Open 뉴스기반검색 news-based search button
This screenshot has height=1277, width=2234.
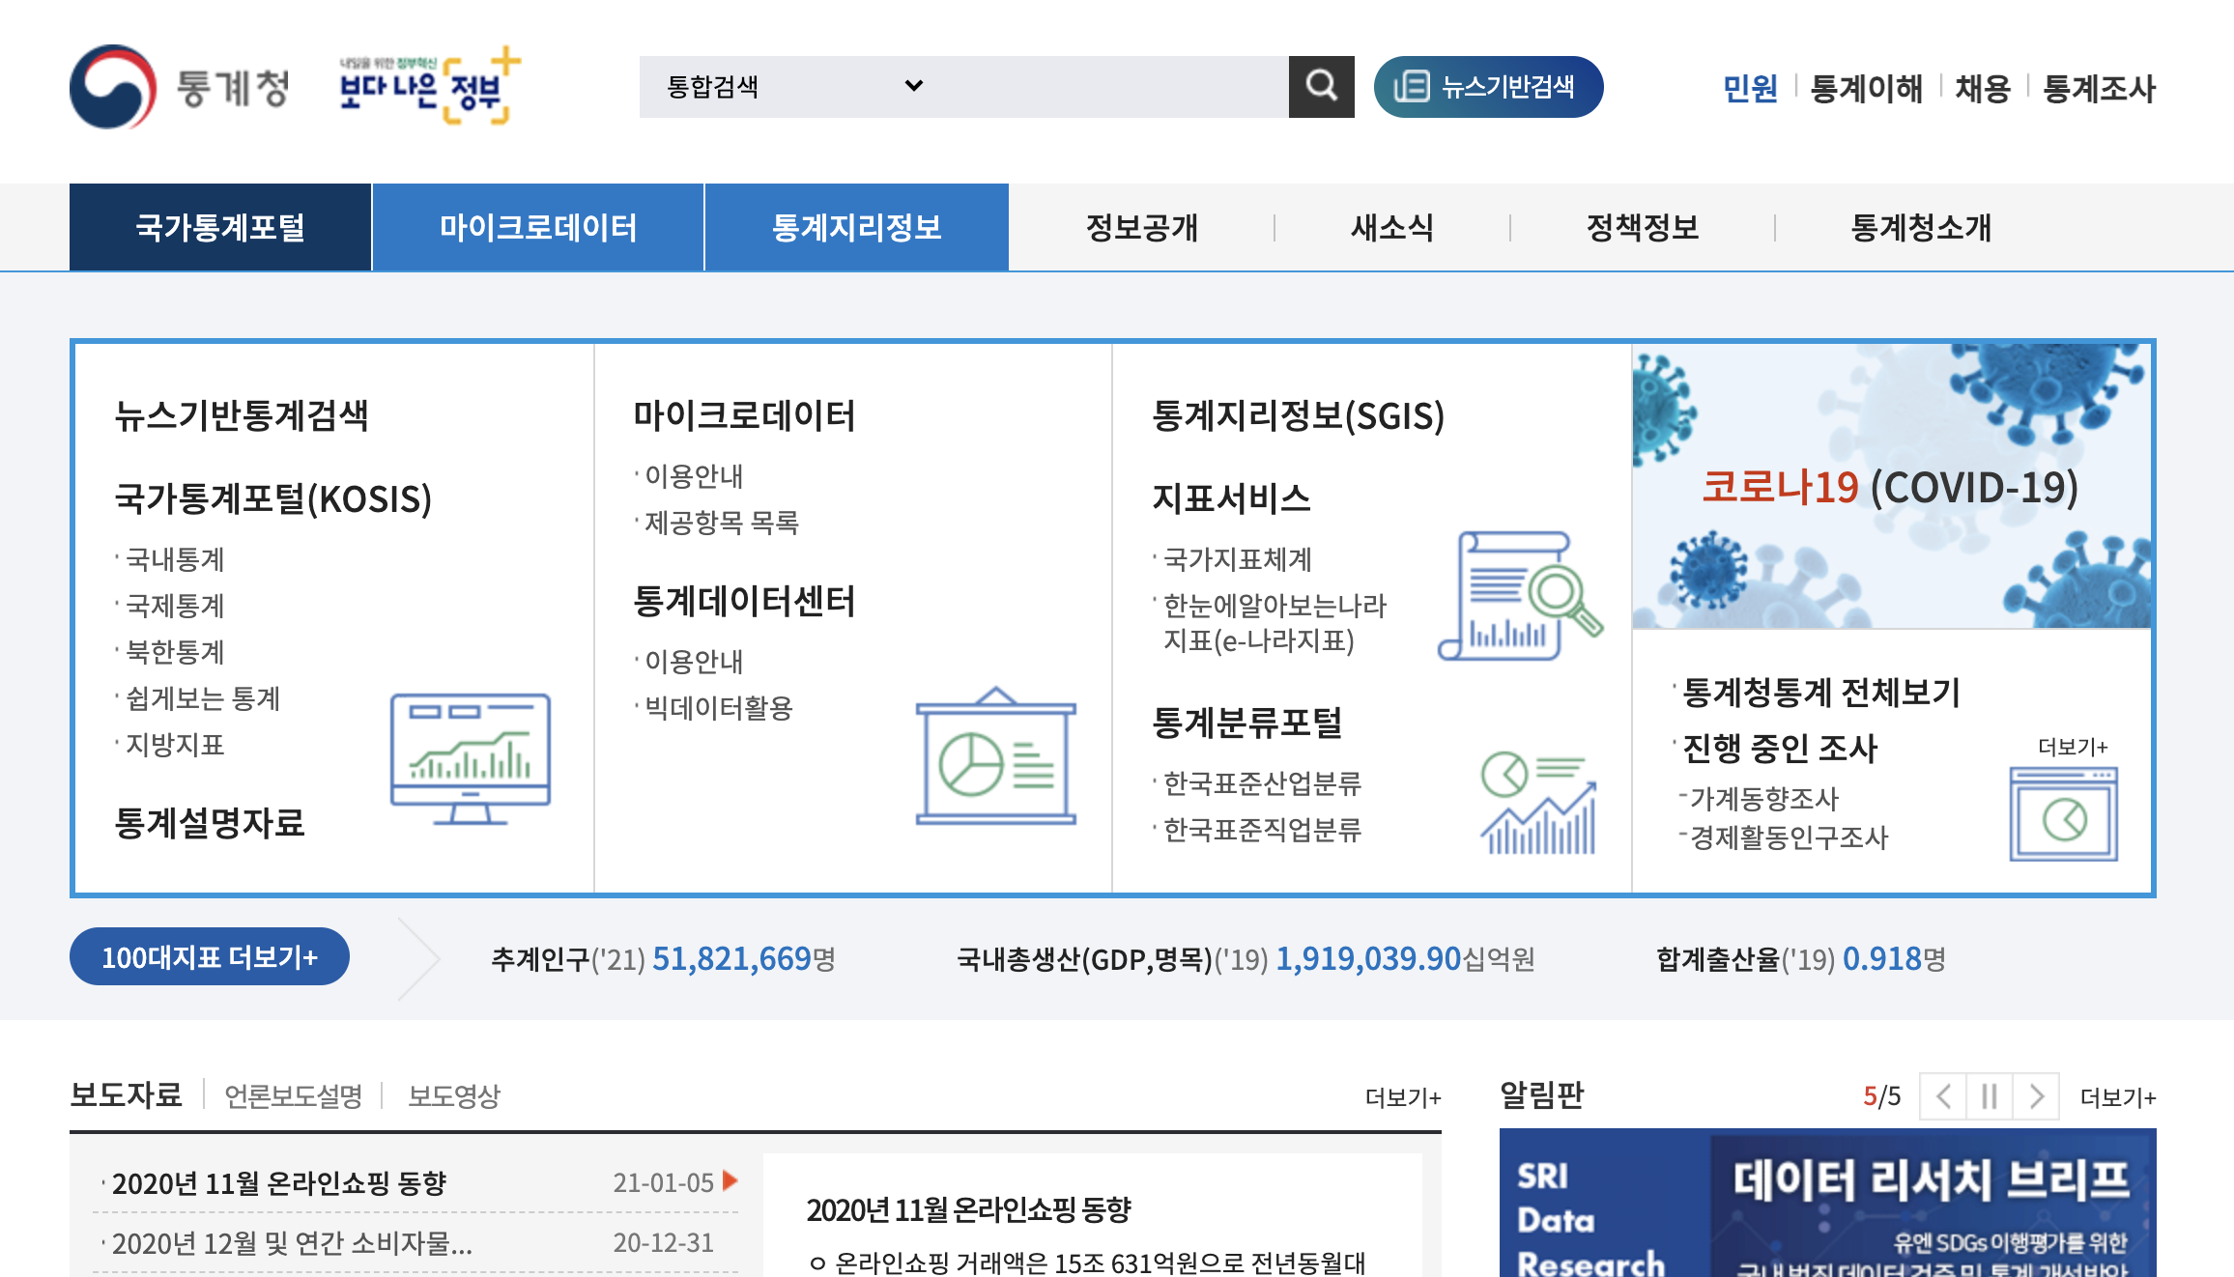coord(1488,87)
